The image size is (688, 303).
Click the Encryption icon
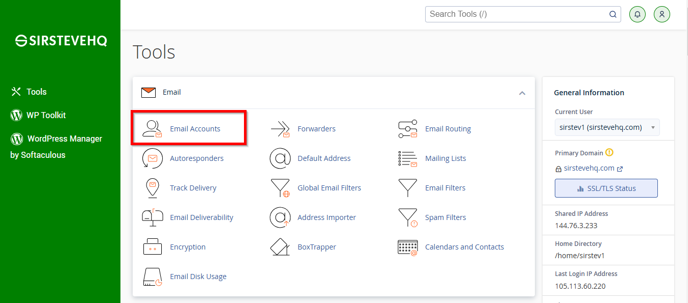click(152, 247)
